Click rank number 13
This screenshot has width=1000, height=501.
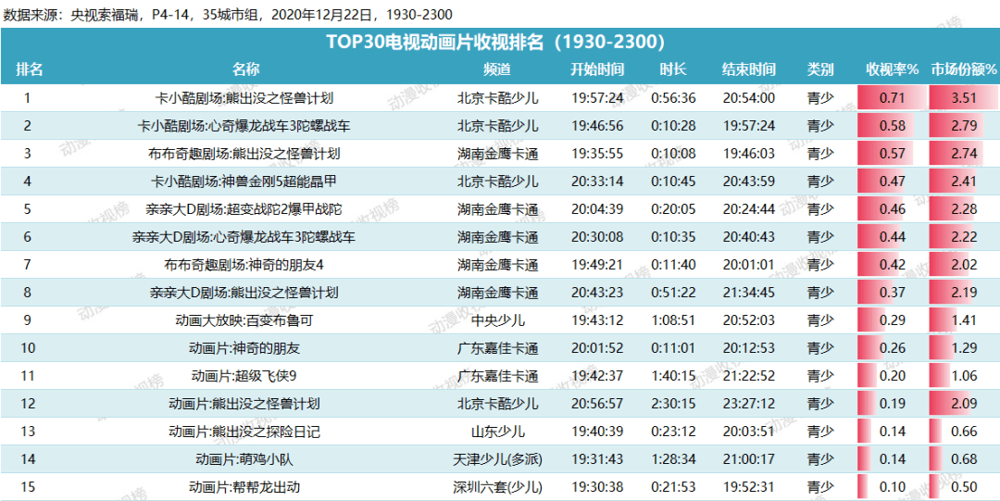(28, 432)
